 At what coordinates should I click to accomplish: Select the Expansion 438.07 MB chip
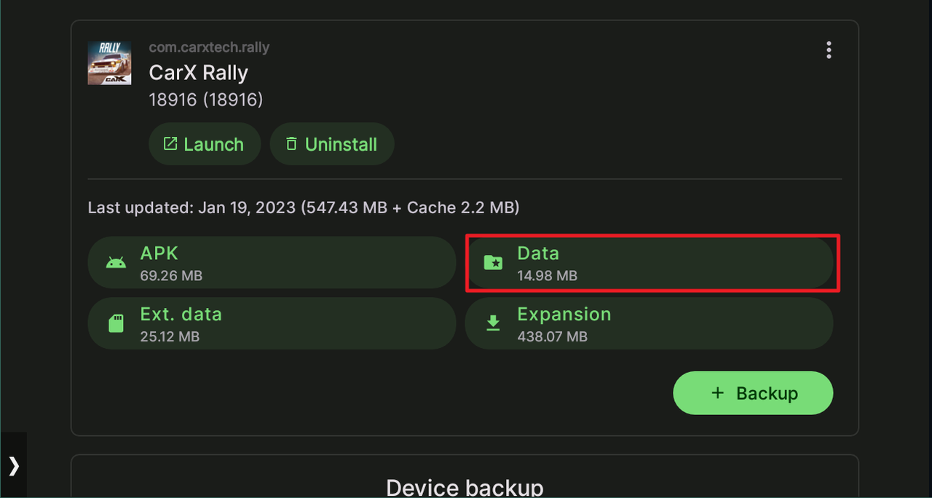tap(649, 323)
